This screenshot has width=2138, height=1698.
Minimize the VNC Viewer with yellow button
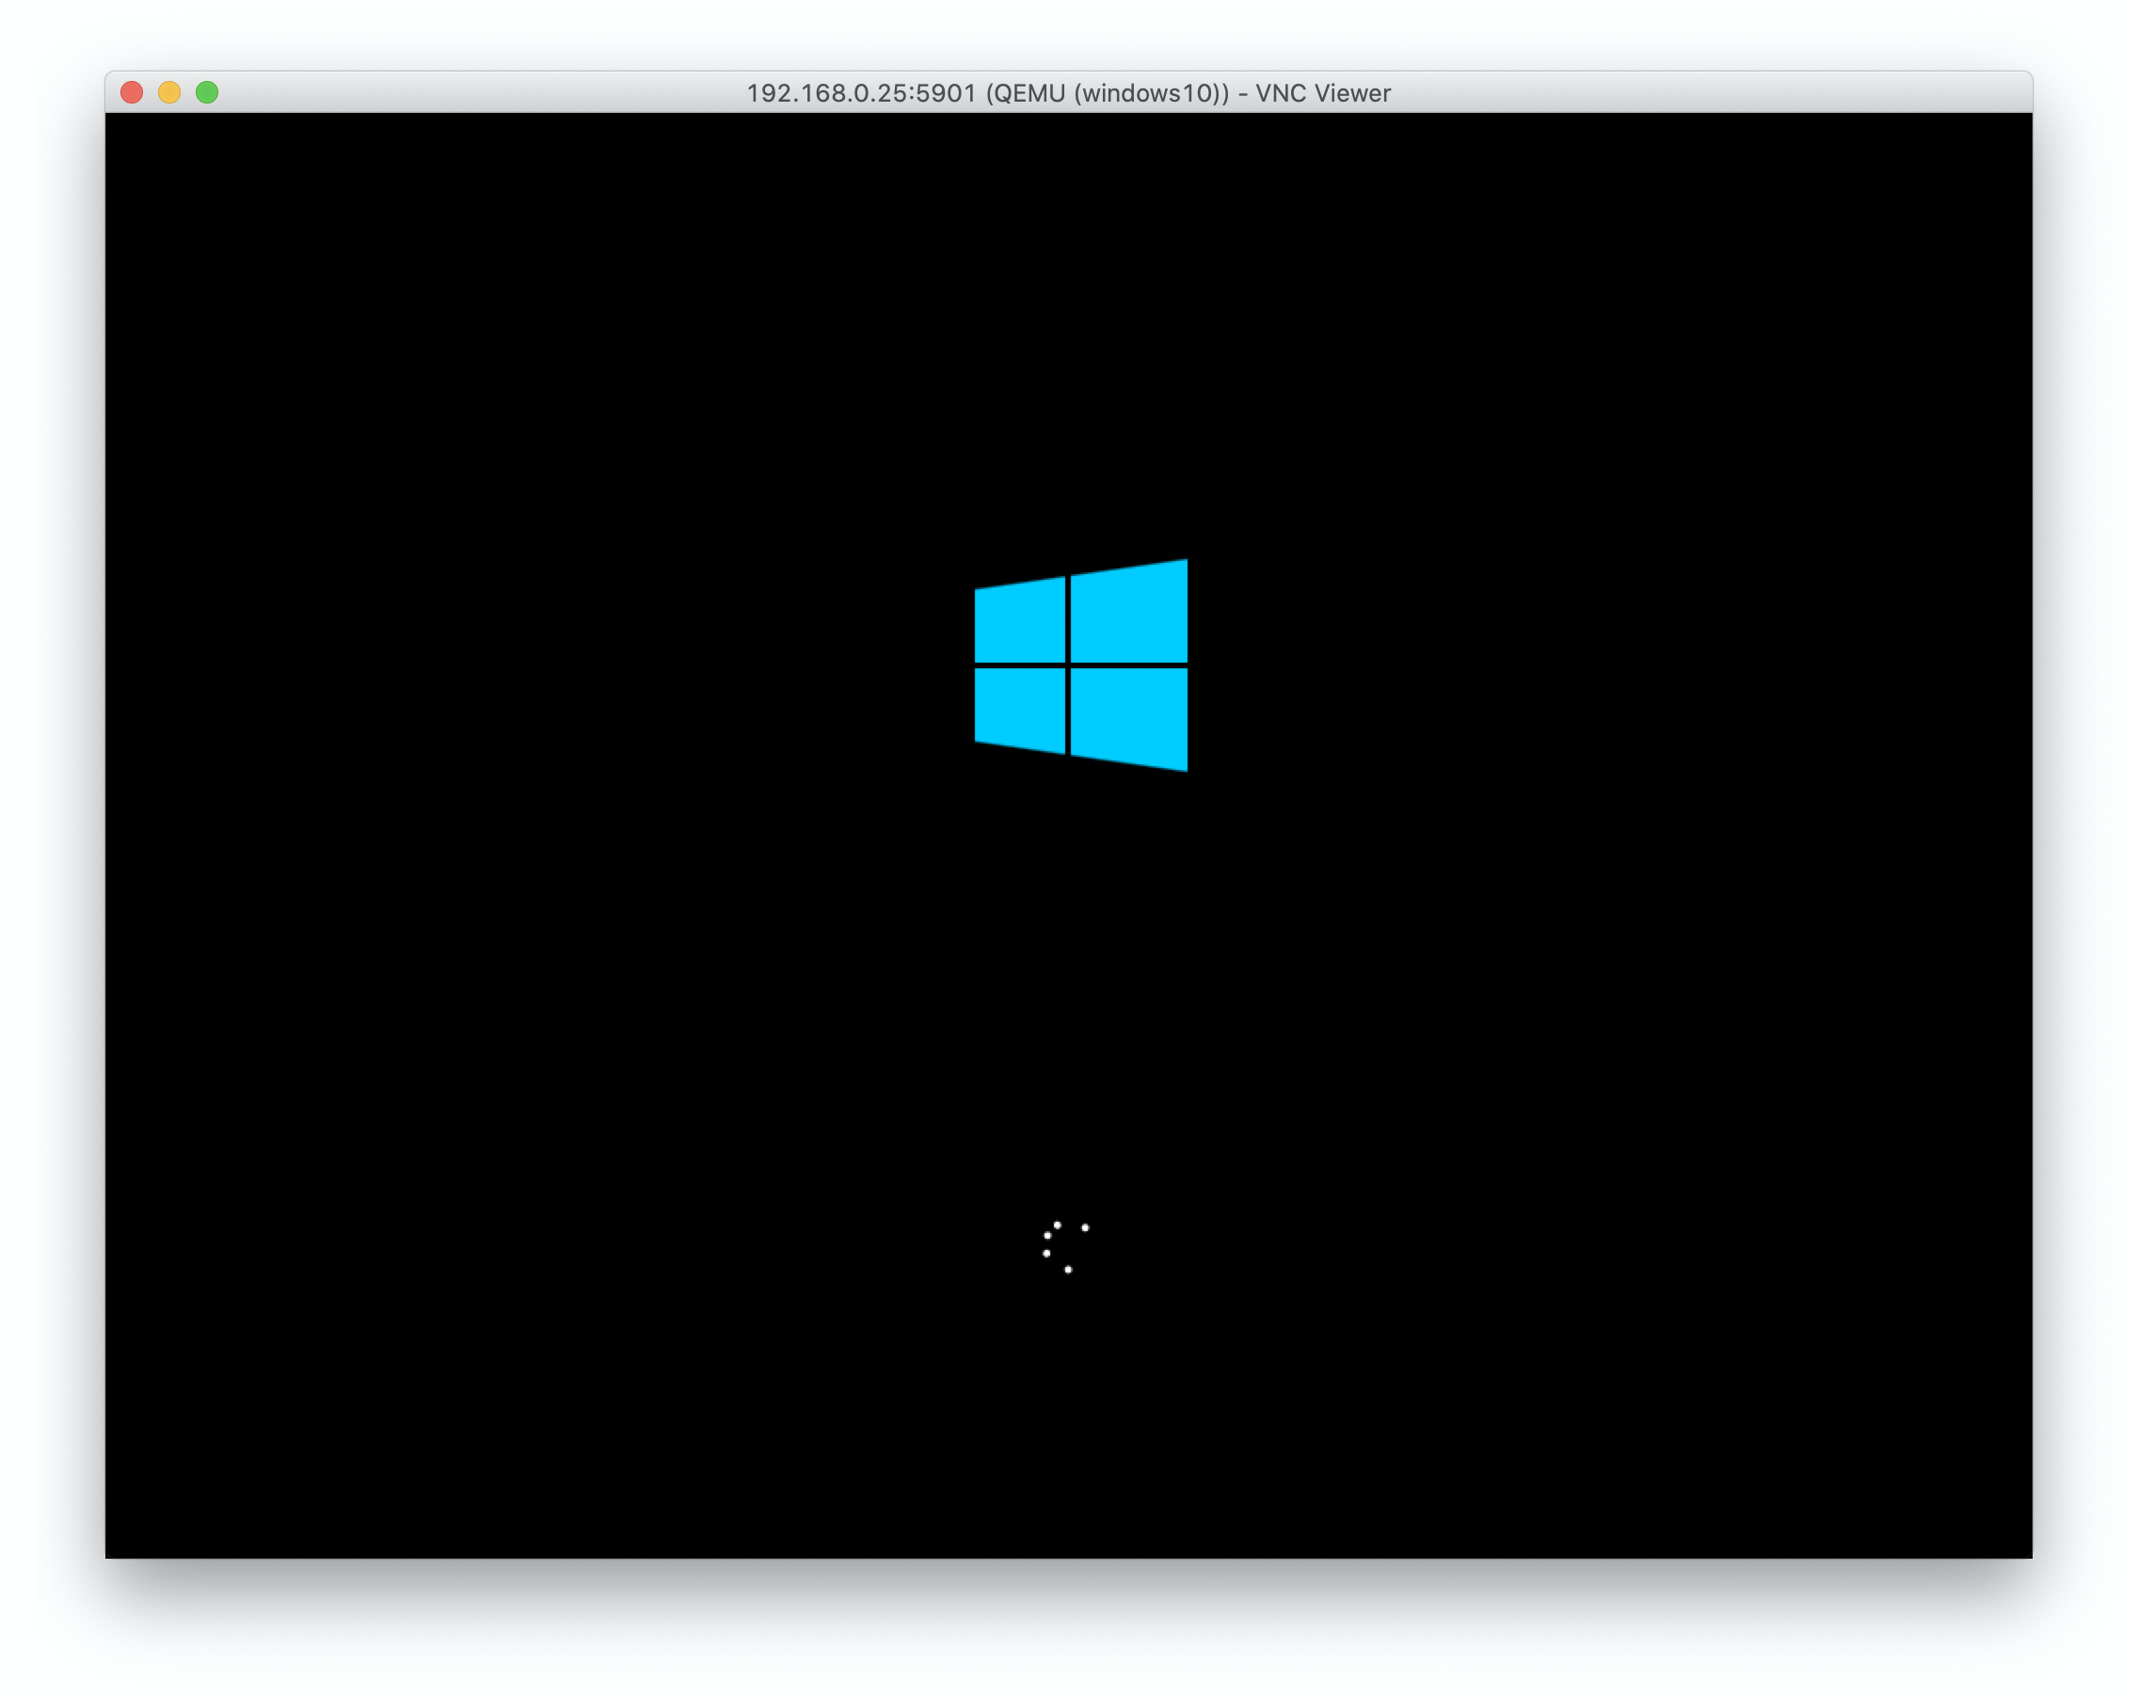(169, 92)
